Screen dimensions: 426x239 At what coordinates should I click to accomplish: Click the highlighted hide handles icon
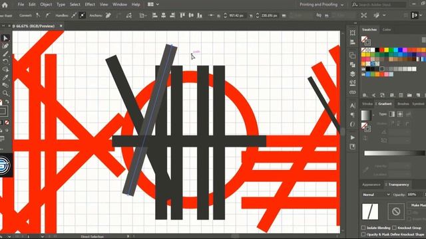pos(83,15)
